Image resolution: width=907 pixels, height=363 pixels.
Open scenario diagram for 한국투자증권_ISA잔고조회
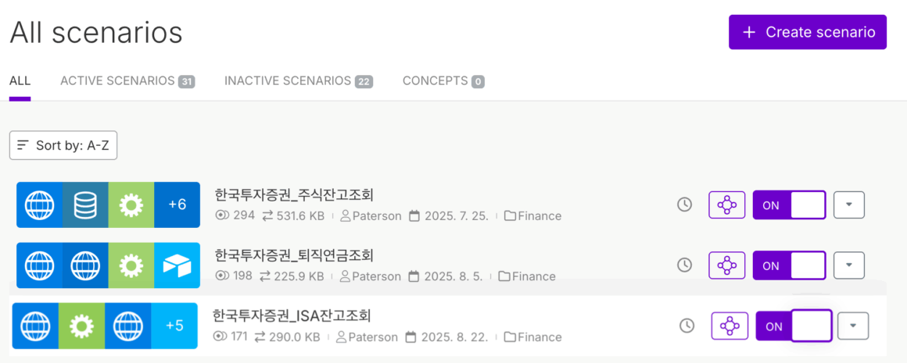tap(730, 326)
